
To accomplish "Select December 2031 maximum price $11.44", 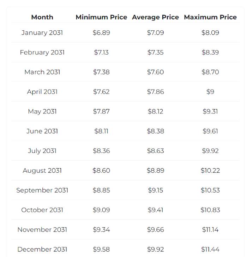I will click(210, 249).
